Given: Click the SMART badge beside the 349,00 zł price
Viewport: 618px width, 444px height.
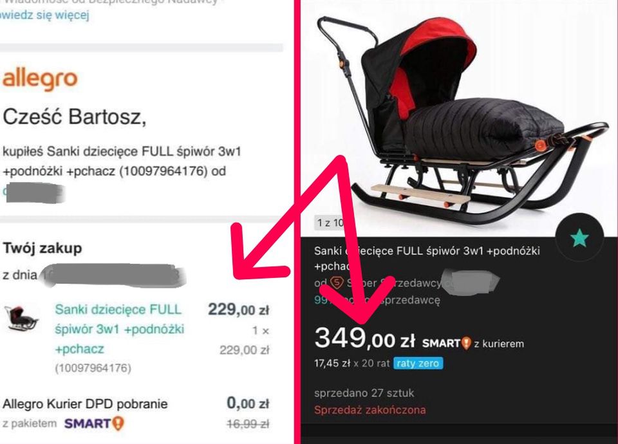Looking at the screenshot, I should coord(447,343).
